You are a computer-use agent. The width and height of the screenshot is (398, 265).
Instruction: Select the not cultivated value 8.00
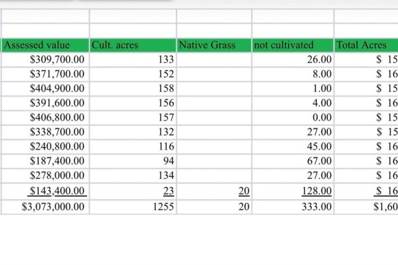293,74
